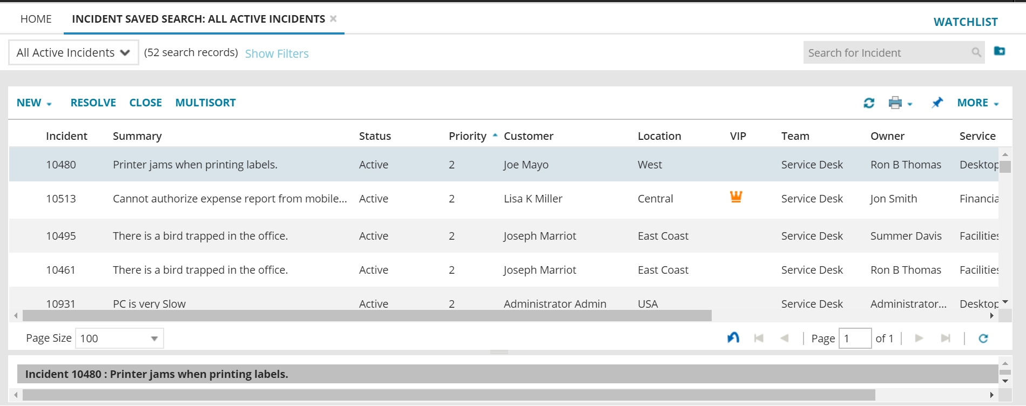Open the Page Size combo box

[154, 339]
